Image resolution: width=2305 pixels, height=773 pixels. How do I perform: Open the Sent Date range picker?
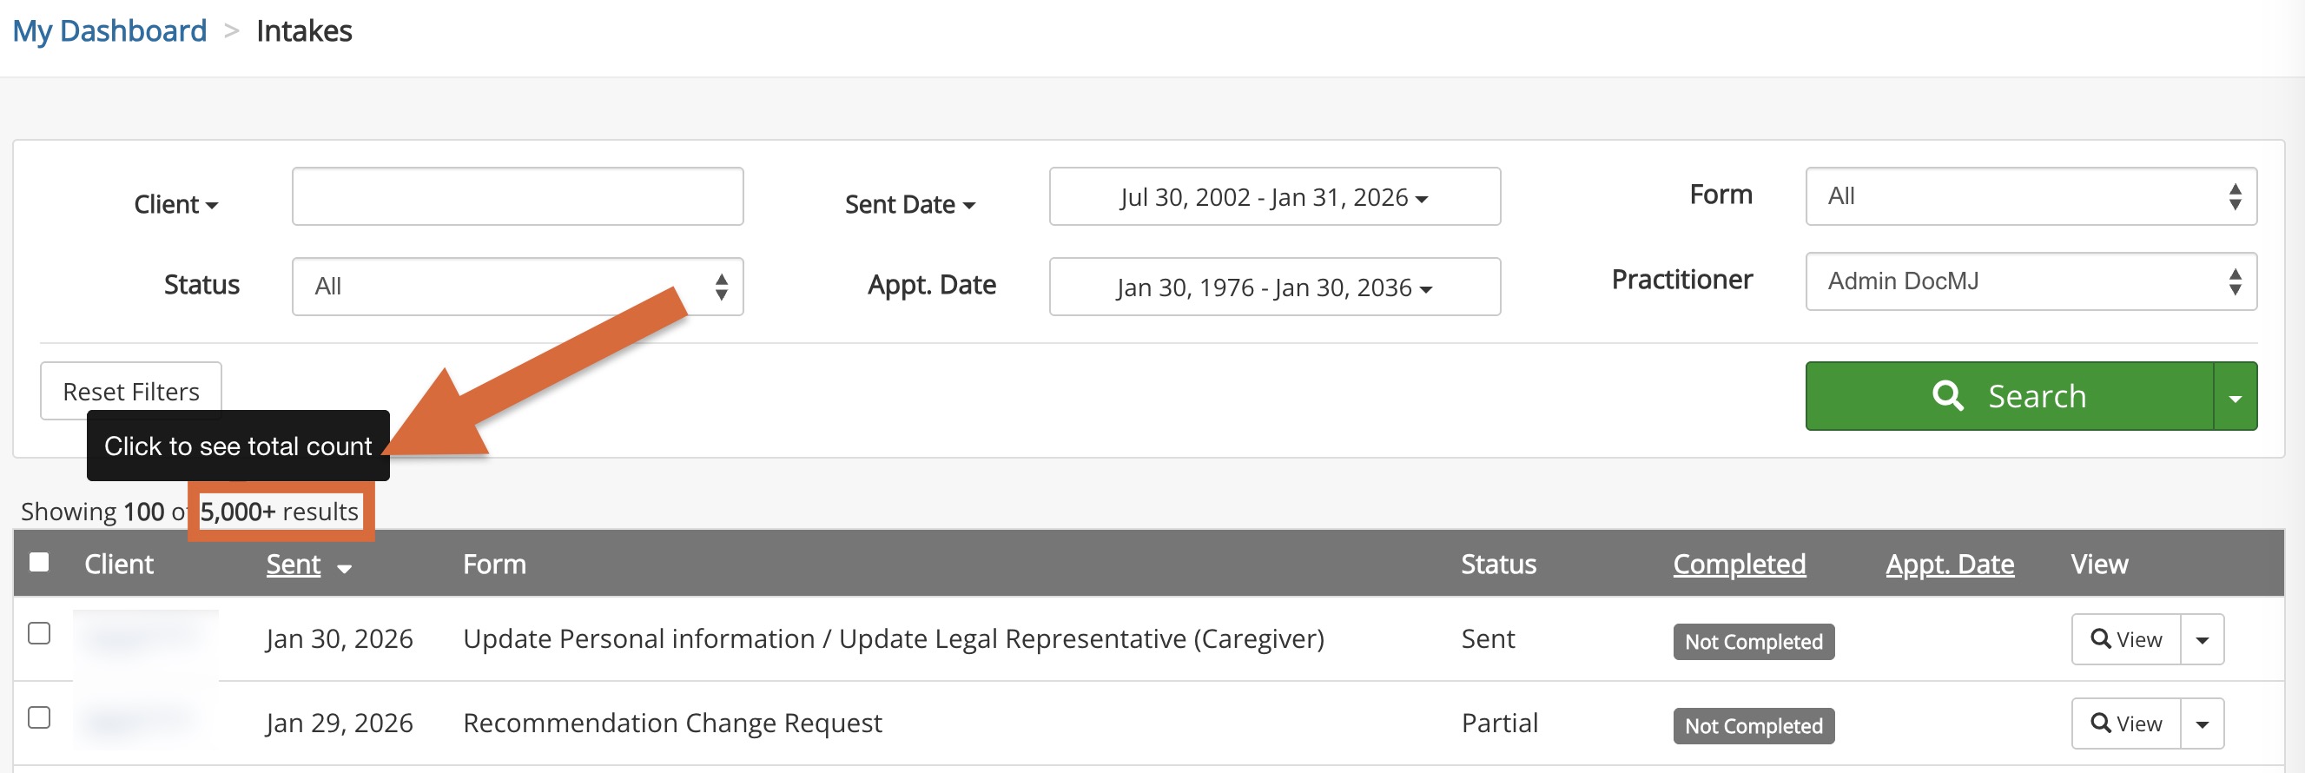(x=1273, y=197)
